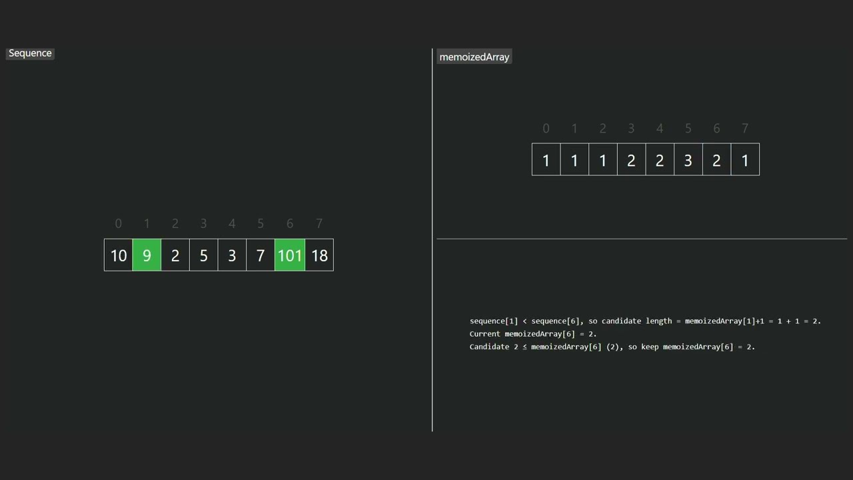Click index label 7 above the memoizedArray
The width and height of the screenshot is (853, 480).
coord(745,128)
